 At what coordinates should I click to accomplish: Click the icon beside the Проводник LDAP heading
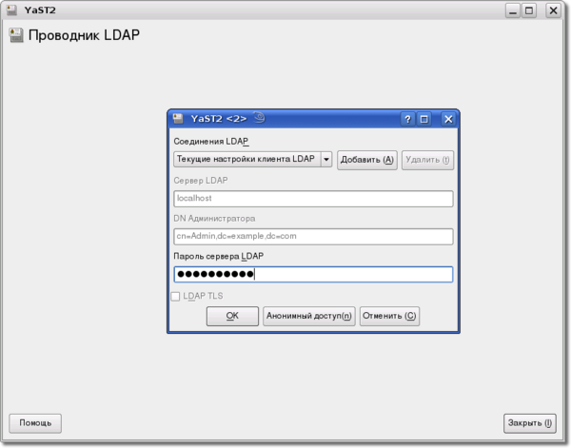click(15, 37)
